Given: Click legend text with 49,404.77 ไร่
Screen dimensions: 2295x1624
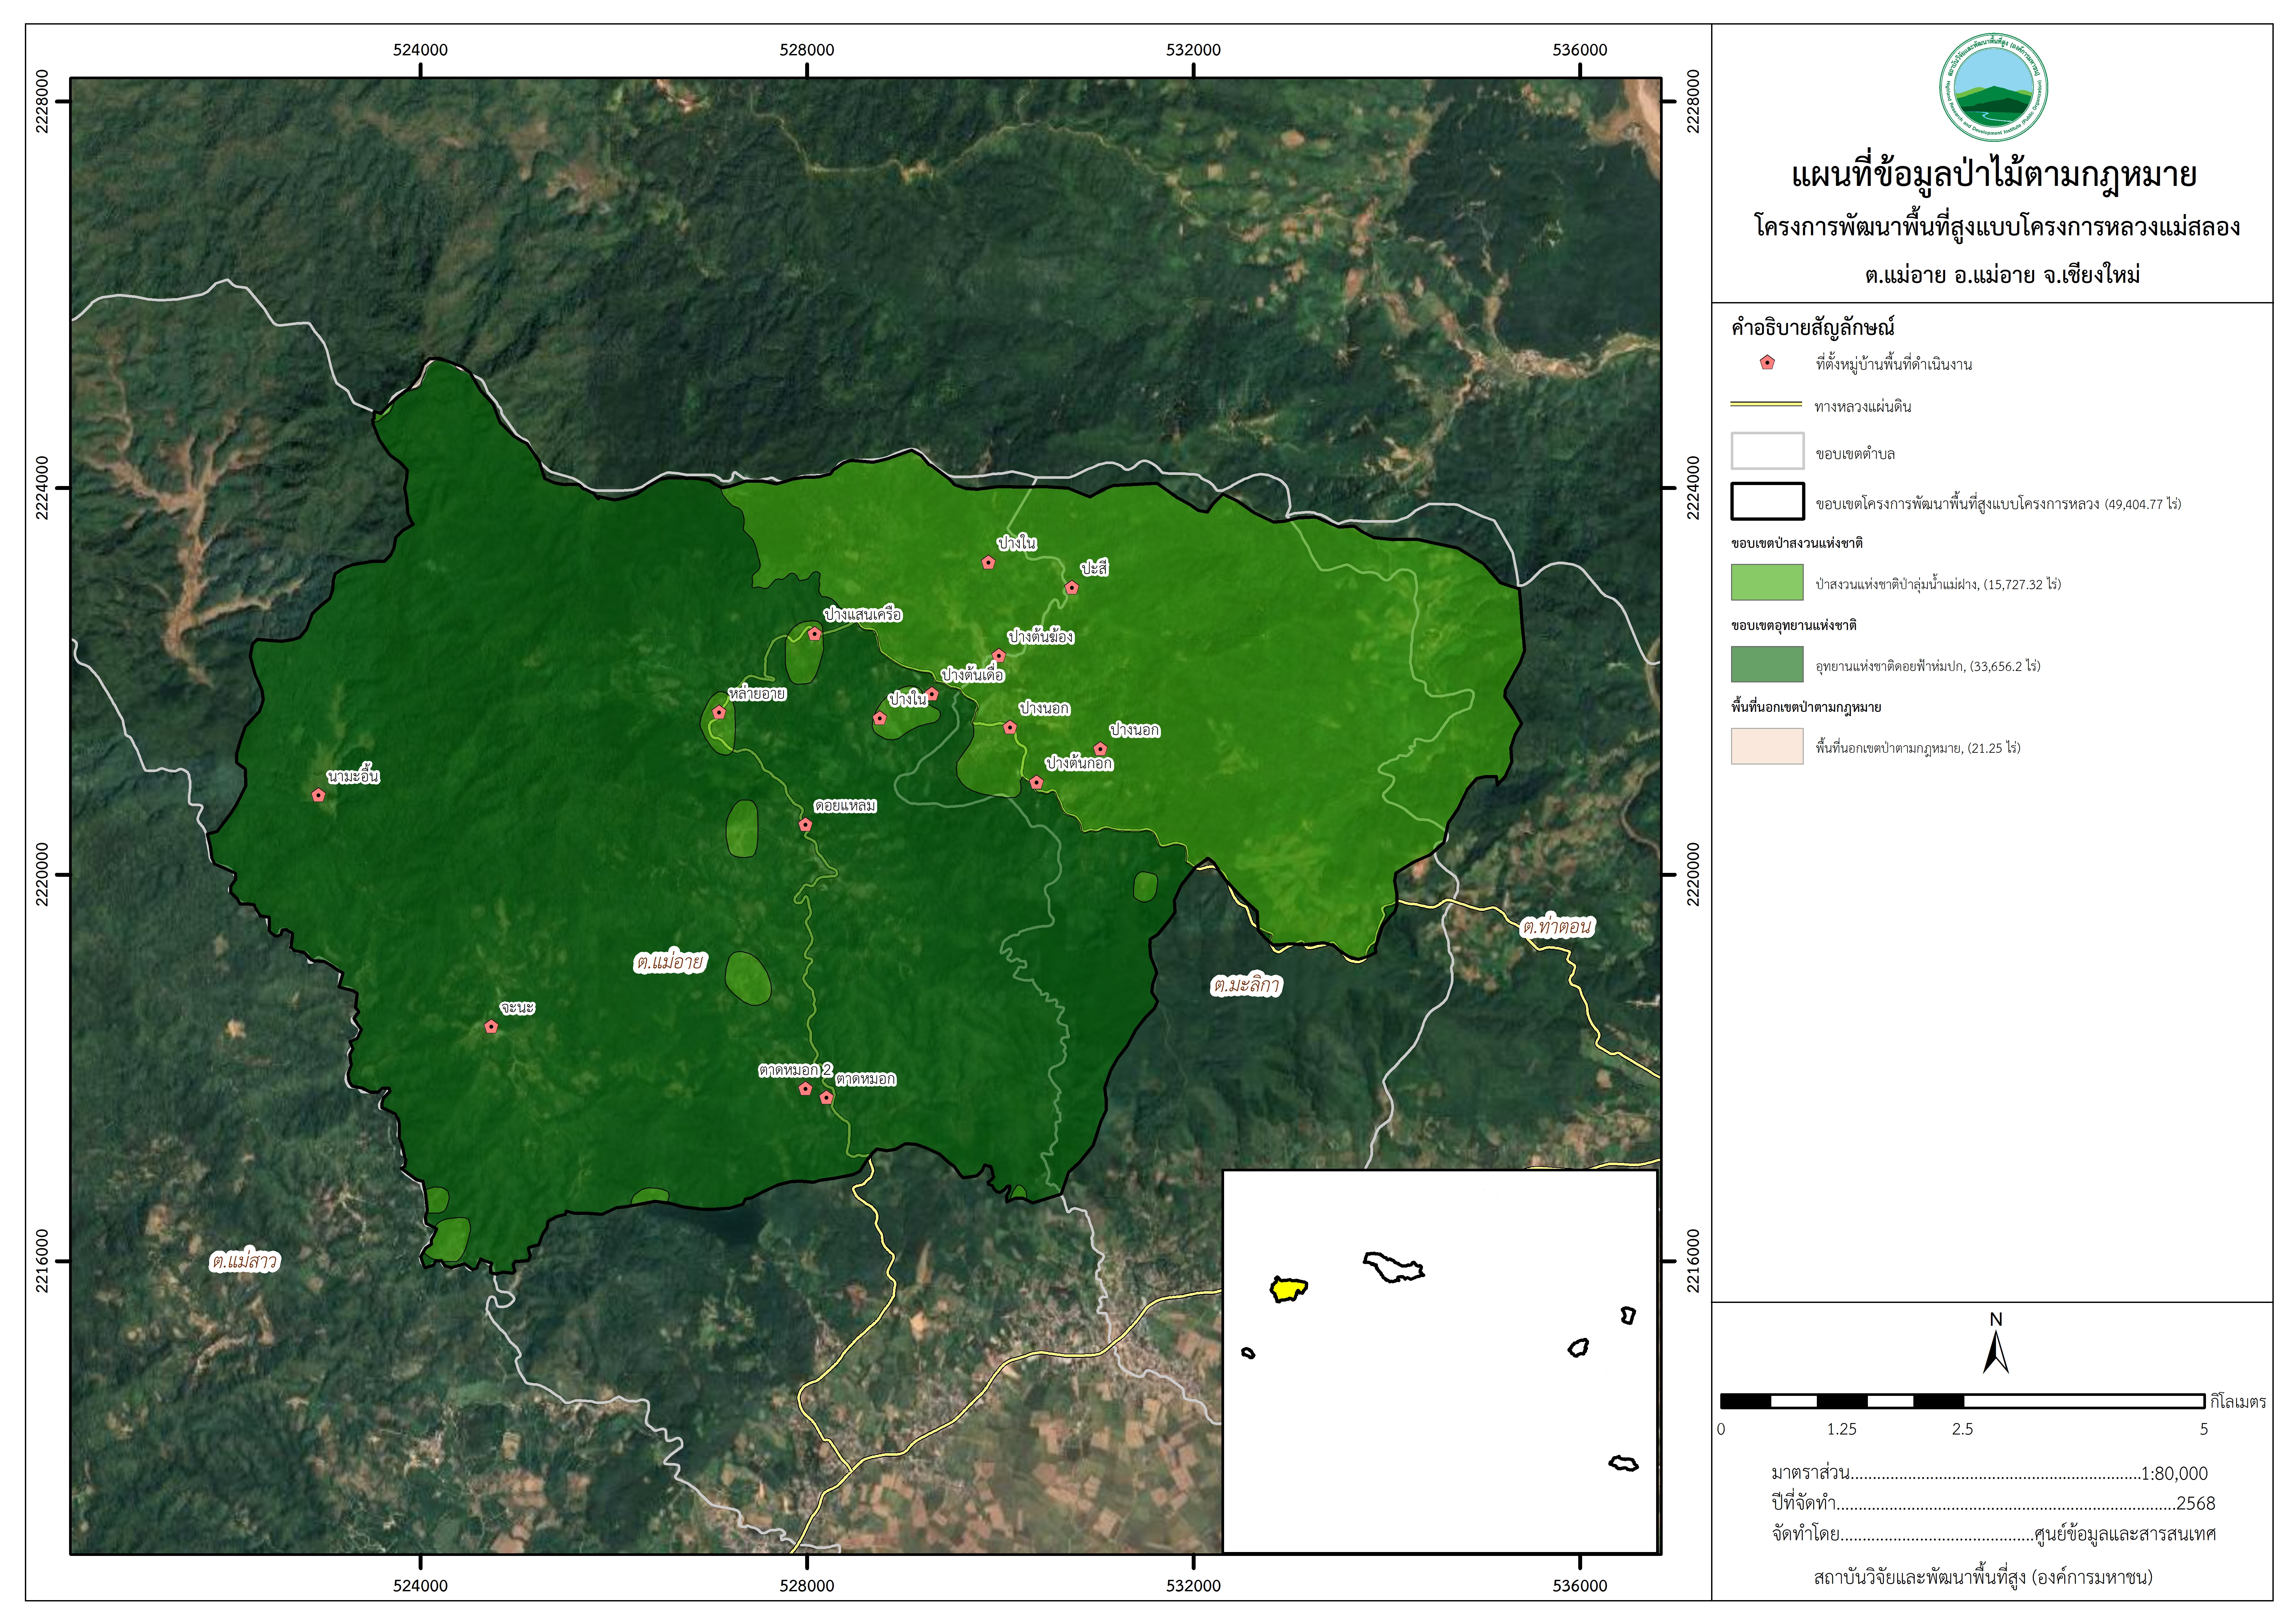Looking at the screenshot, I should click(1998, 504).
